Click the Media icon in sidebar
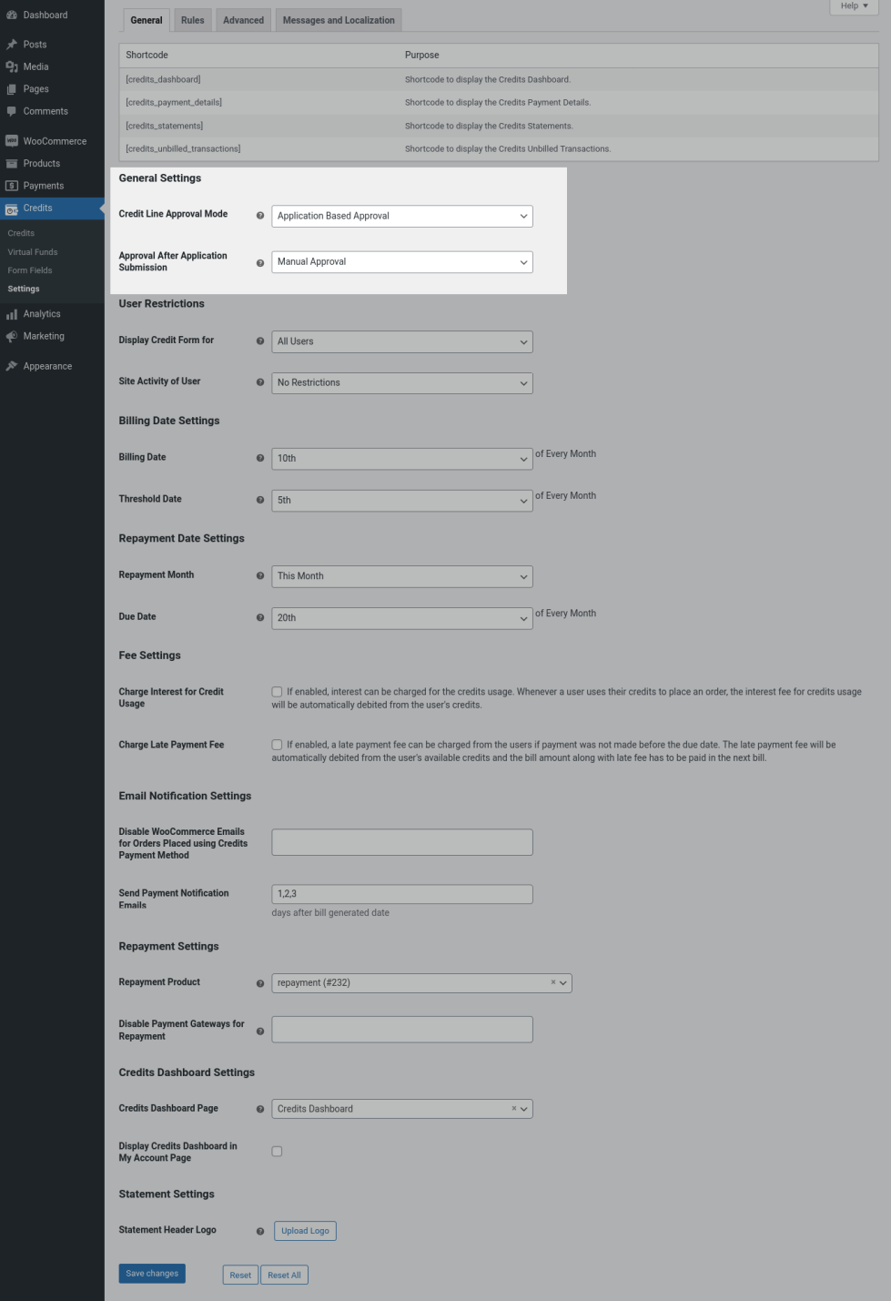 [x=12, y=66]
